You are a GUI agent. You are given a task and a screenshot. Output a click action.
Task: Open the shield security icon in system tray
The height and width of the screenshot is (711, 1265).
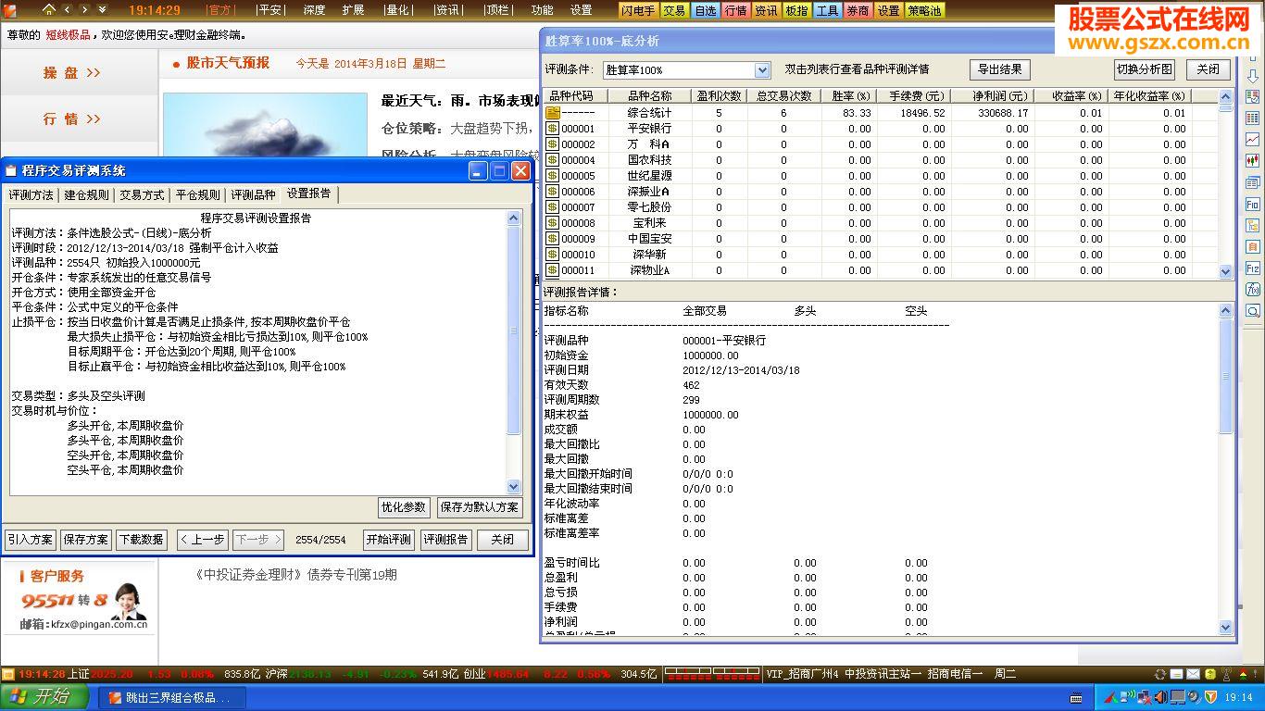pyautogui.click(x=1210, y=696)
